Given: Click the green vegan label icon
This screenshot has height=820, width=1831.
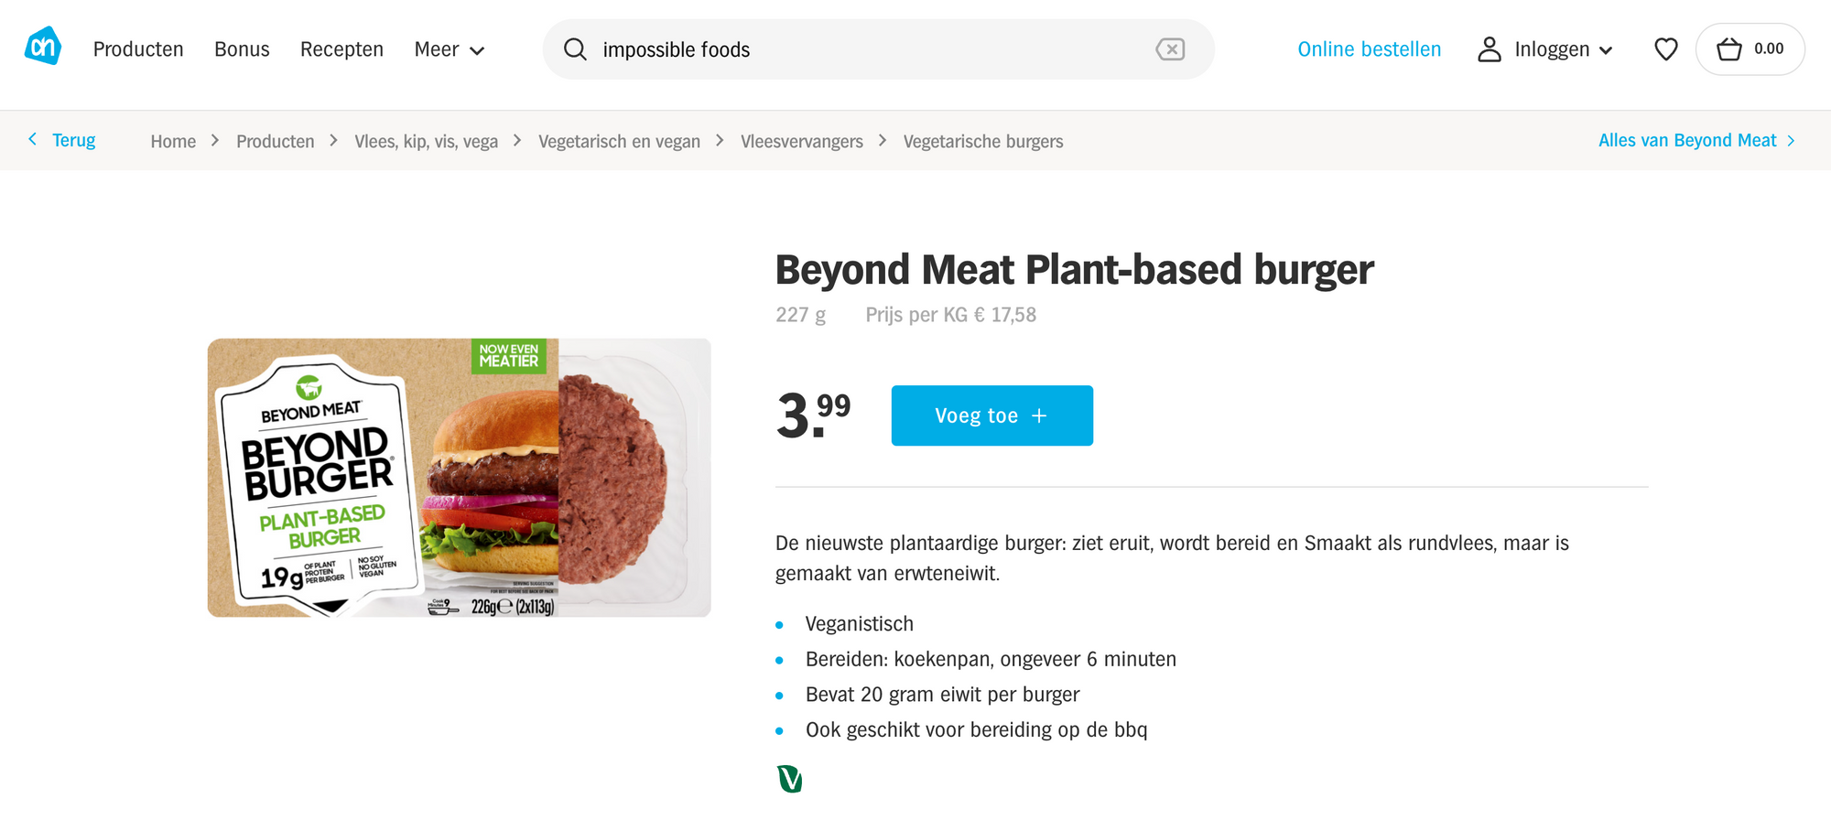Looking at the screenshot, I should [789, 779].
